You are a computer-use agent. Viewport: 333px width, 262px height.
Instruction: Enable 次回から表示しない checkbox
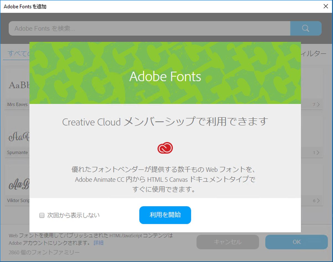pos(42,215)
